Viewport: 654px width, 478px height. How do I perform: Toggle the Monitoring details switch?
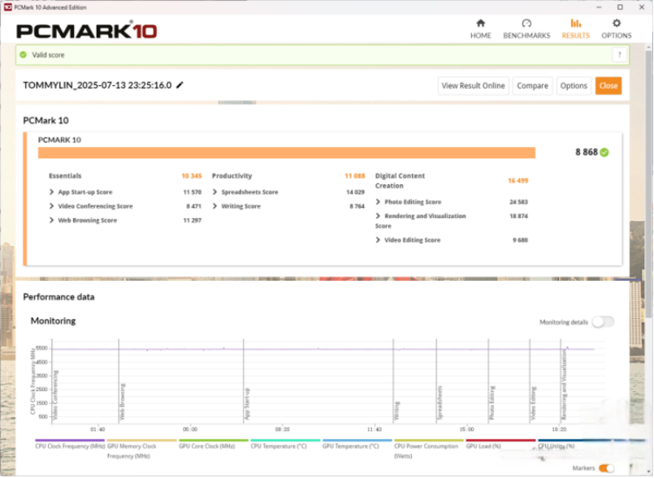pyautogui.click(x=603, y=321)
